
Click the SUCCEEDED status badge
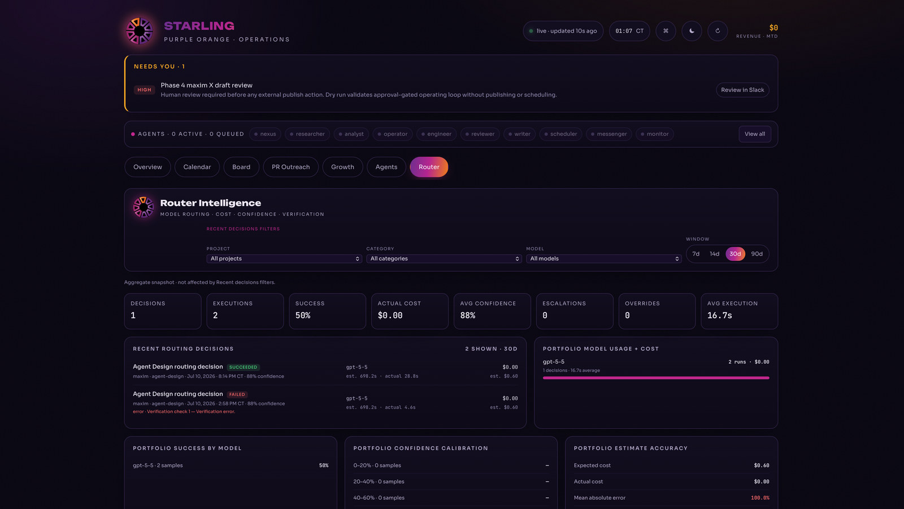click(243, 367)
